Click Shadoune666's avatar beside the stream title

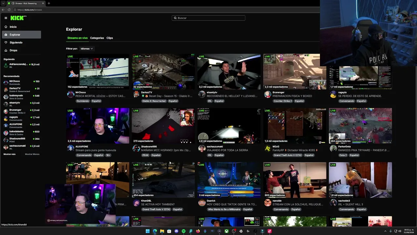(136, 149)
